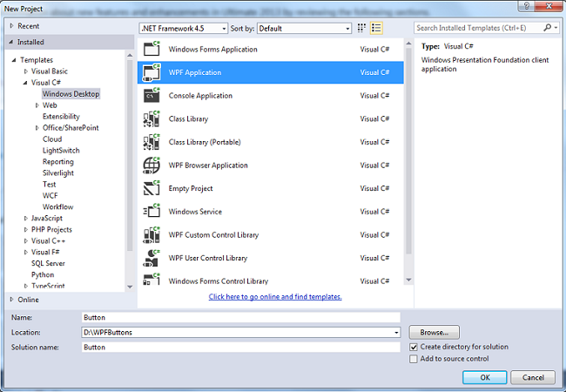Close the New Project dialog
The image size is (566, 392).
[549, 6]
